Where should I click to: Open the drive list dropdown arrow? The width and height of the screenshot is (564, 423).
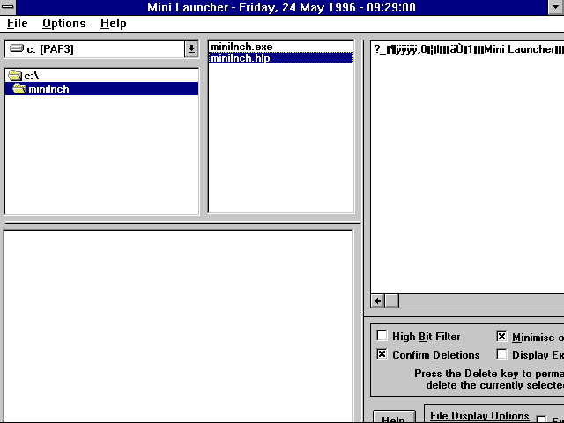click(x=191, y=48)
